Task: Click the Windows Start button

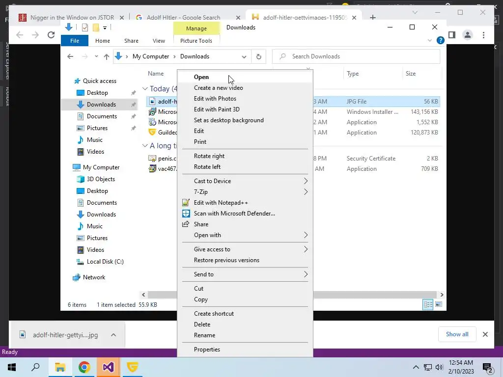Action: pos(12,367)
